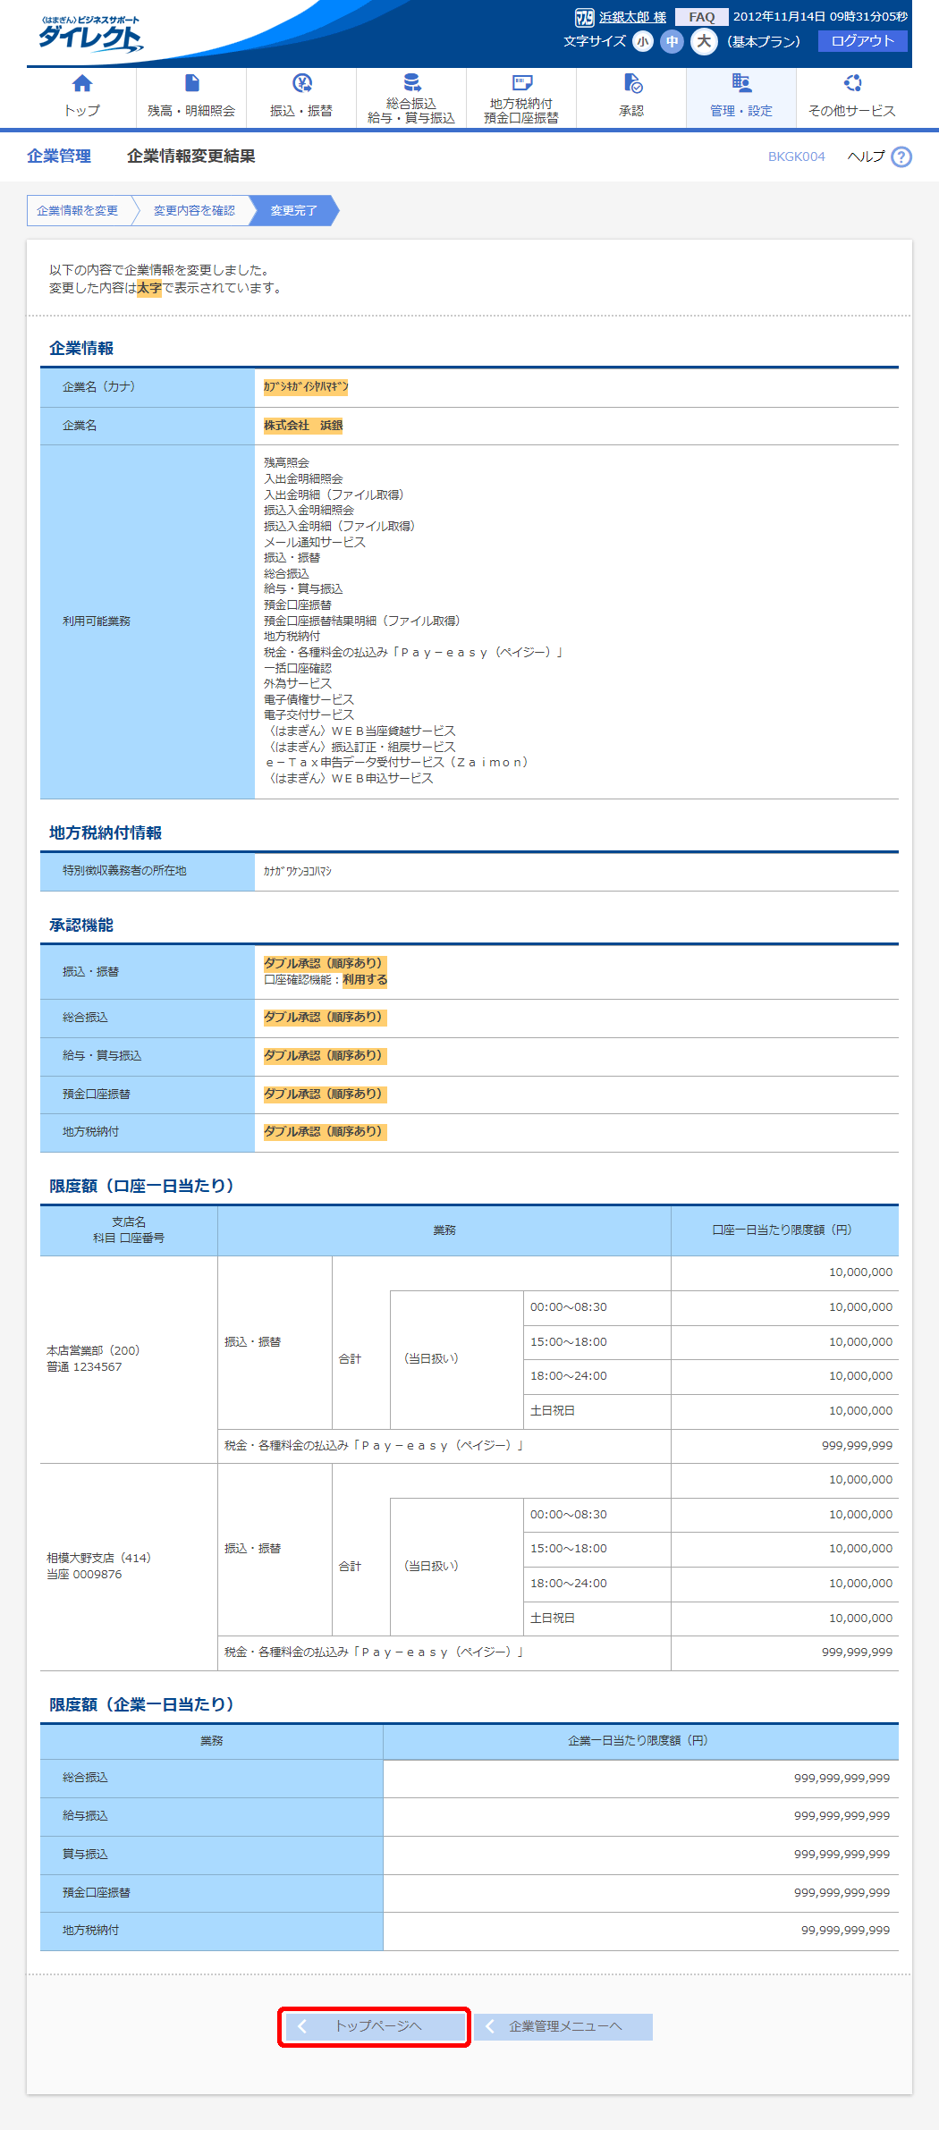Set text size to large (大)

point(704,41)
